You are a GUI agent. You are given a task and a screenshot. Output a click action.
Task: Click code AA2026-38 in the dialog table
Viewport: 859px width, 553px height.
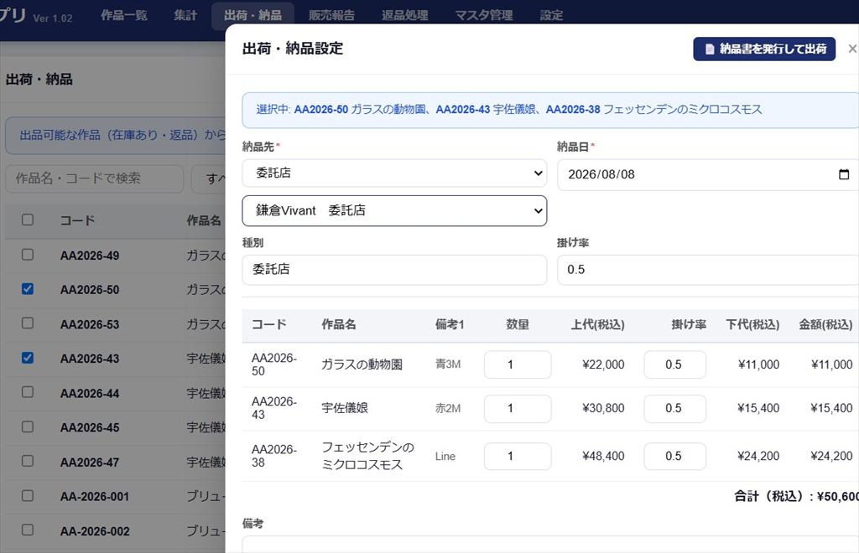(x=274, y=456)
